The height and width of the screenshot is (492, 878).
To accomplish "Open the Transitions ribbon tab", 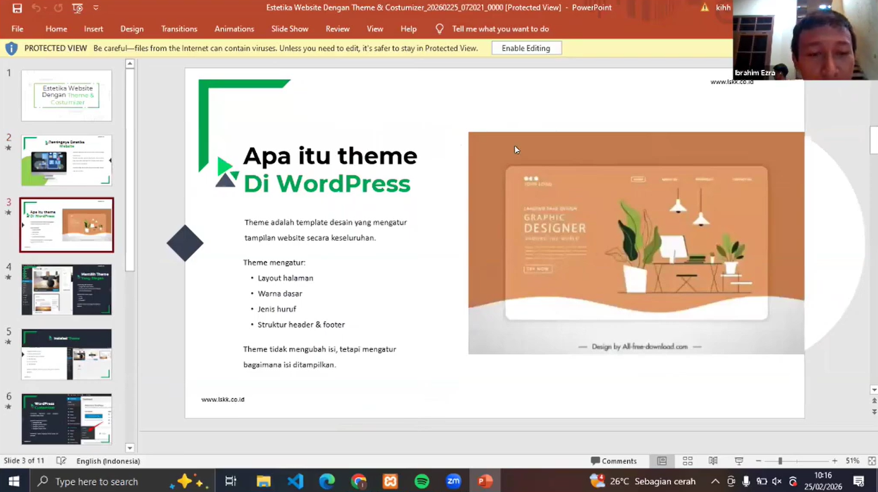I will pos(179,29).
